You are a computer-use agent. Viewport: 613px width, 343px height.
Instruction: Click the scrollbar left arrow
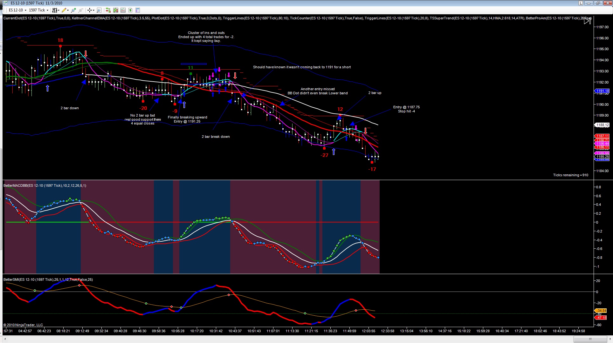pos(5,339)
